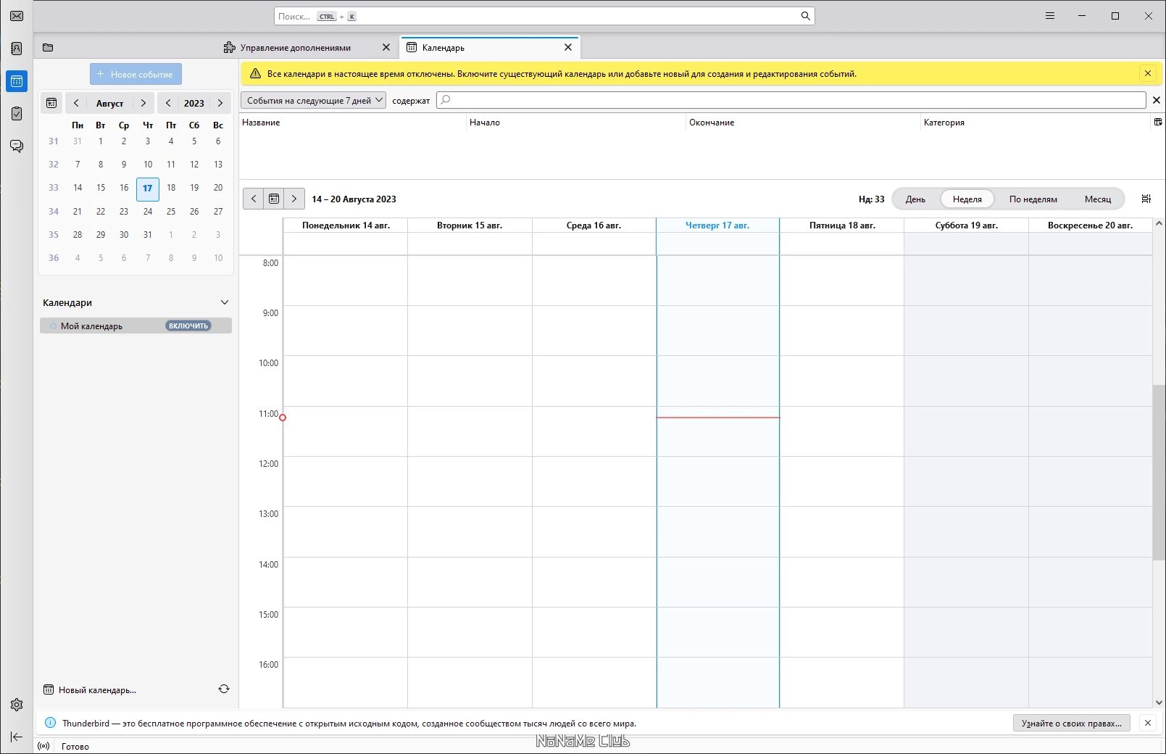
Task: Click Четверг 17 авг. column header
Action: [717, 225]
